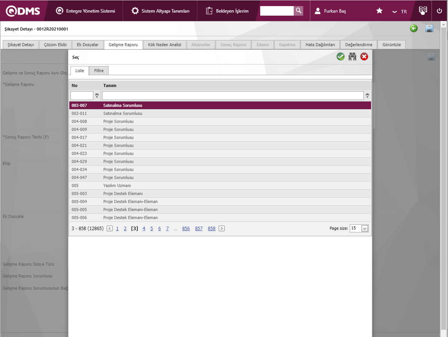
Task: Select row 004-047 Proje Sorumlusu
Action: (220, 177)
